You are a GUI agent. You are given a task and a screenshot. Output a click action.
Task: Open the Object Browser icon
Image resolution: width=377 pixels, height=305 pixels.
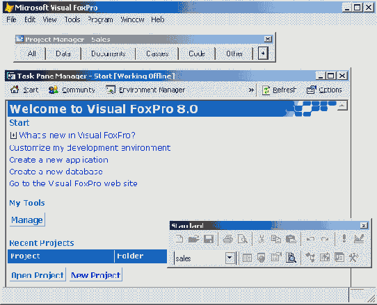325,258
